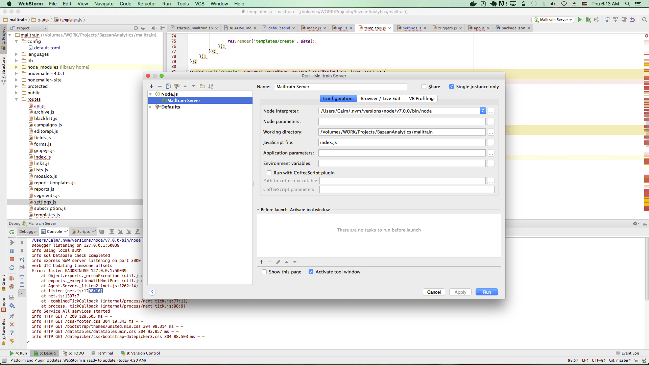Viewport: 649px width, 365px height.
Task: Browse Working directory with ellipsis button
Action: click(x=491, y=132)
